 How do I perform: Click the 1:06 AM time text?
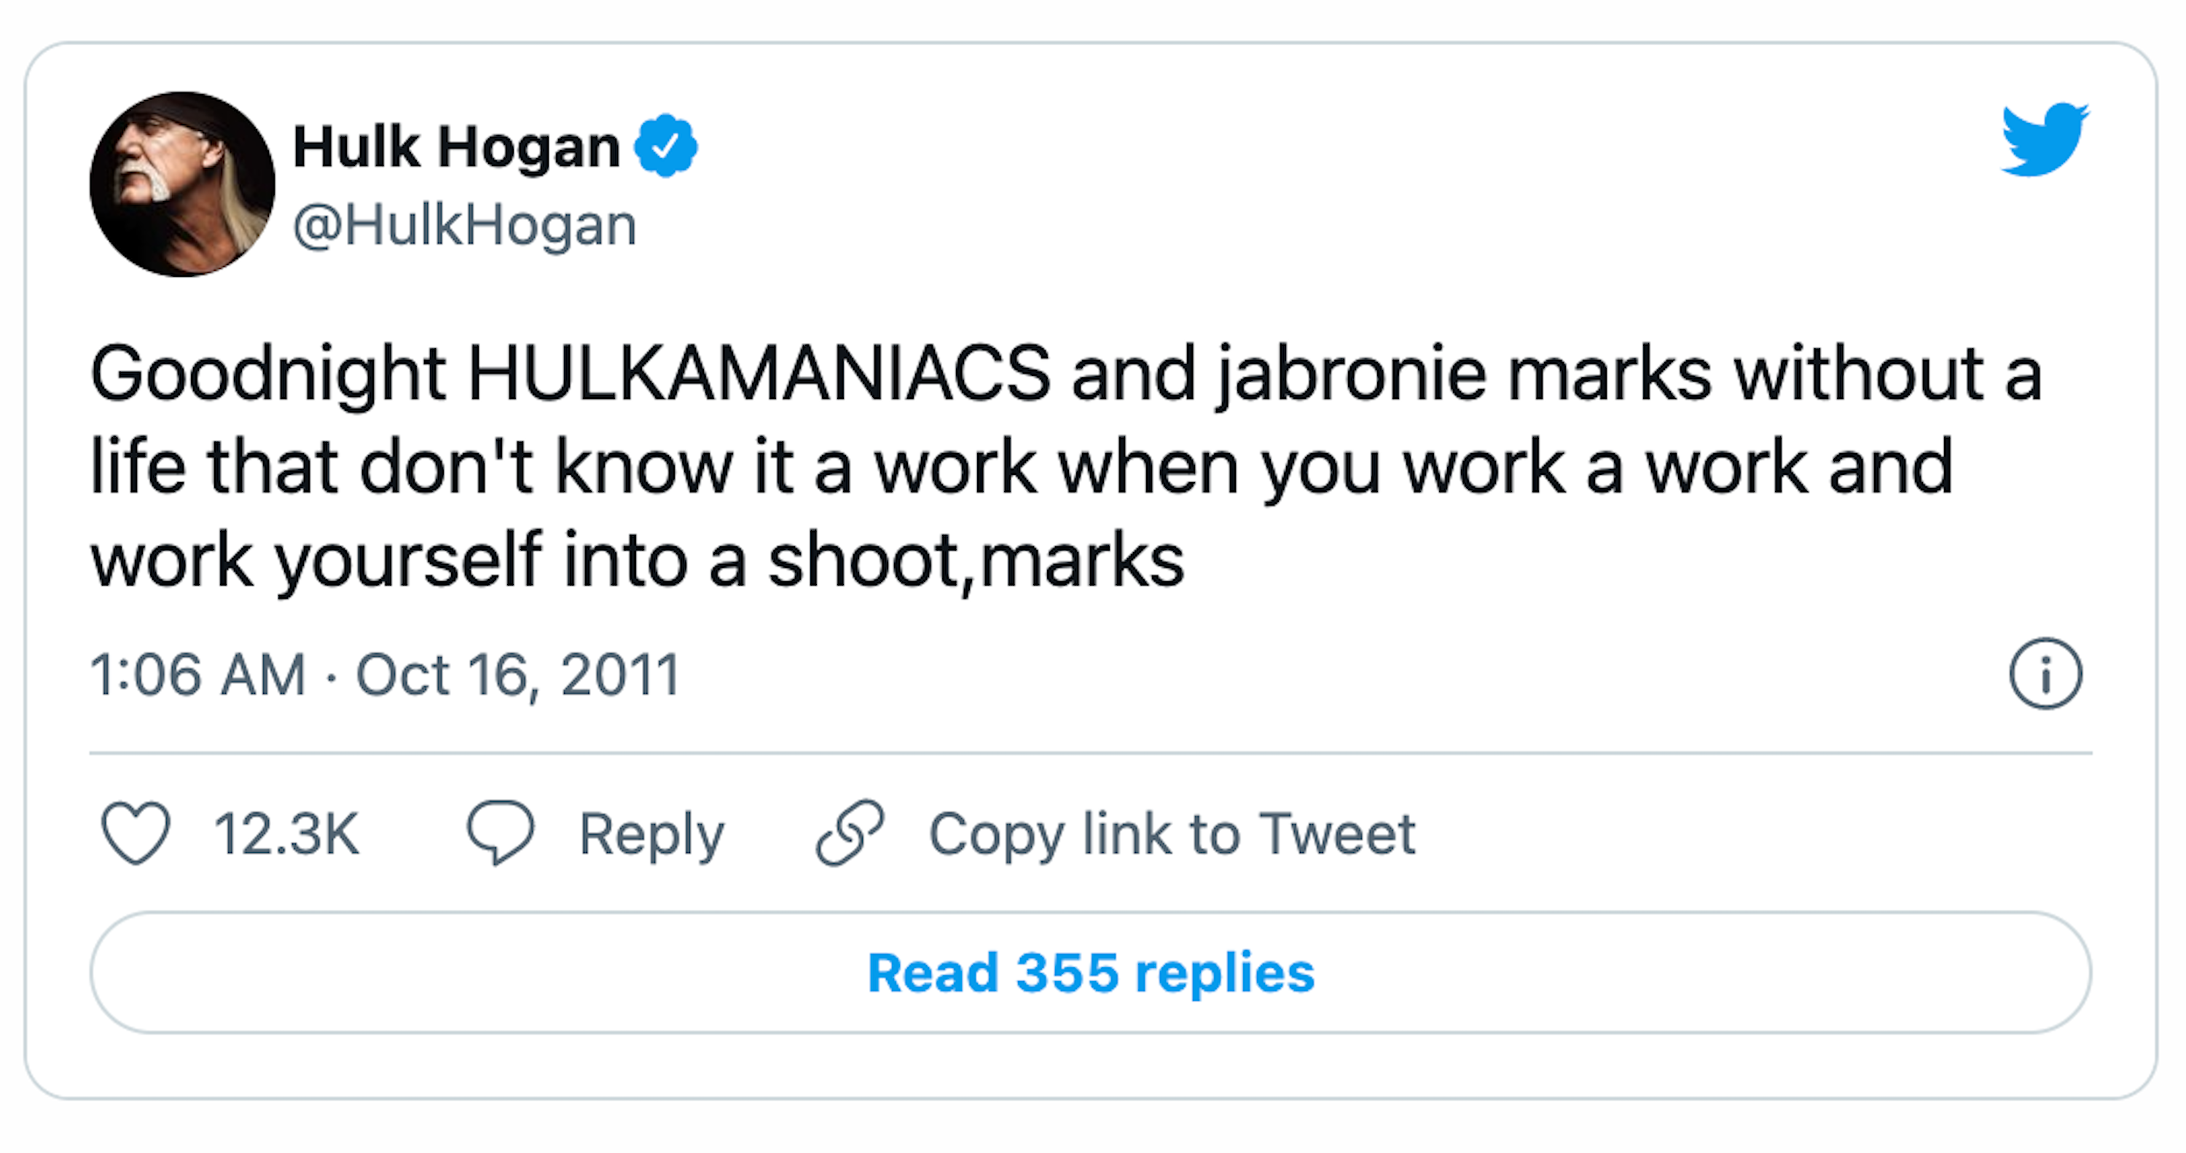[197, 675]
